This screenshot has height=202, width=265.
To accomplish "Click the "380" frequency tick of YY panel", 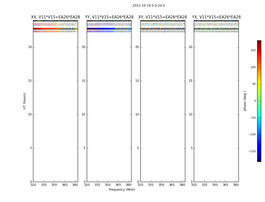I will click(129, 185).
